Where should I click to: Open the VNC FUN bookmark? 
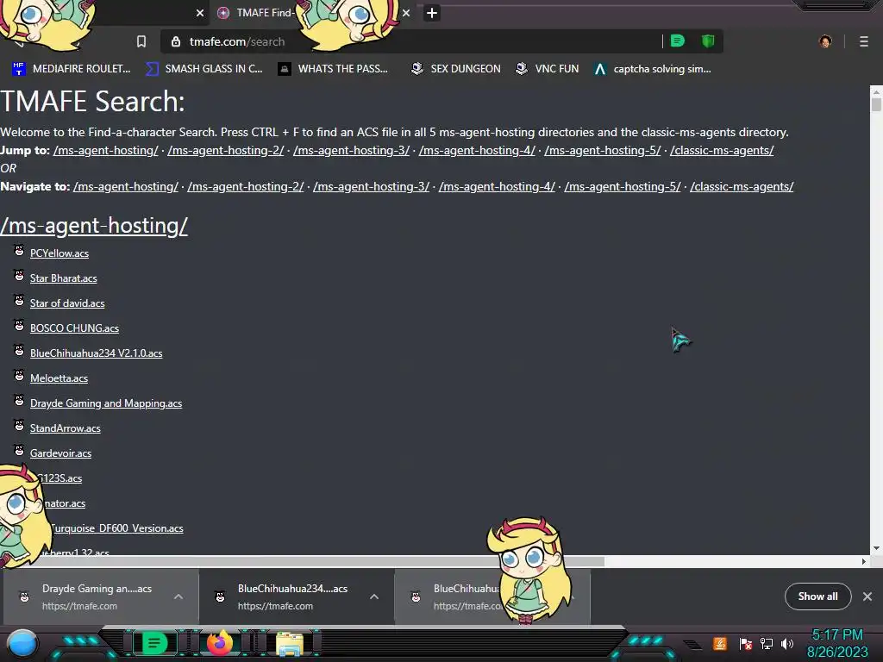pyautogui.click(x=547, y=69)
